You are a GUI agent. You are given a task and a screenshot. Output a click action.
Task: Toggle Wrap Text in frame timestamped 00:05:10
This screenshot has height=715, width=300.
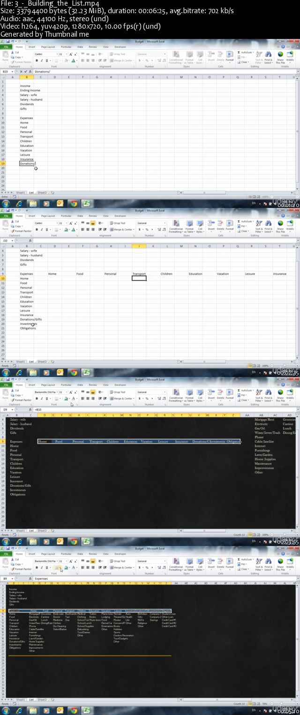pos(118,561)
